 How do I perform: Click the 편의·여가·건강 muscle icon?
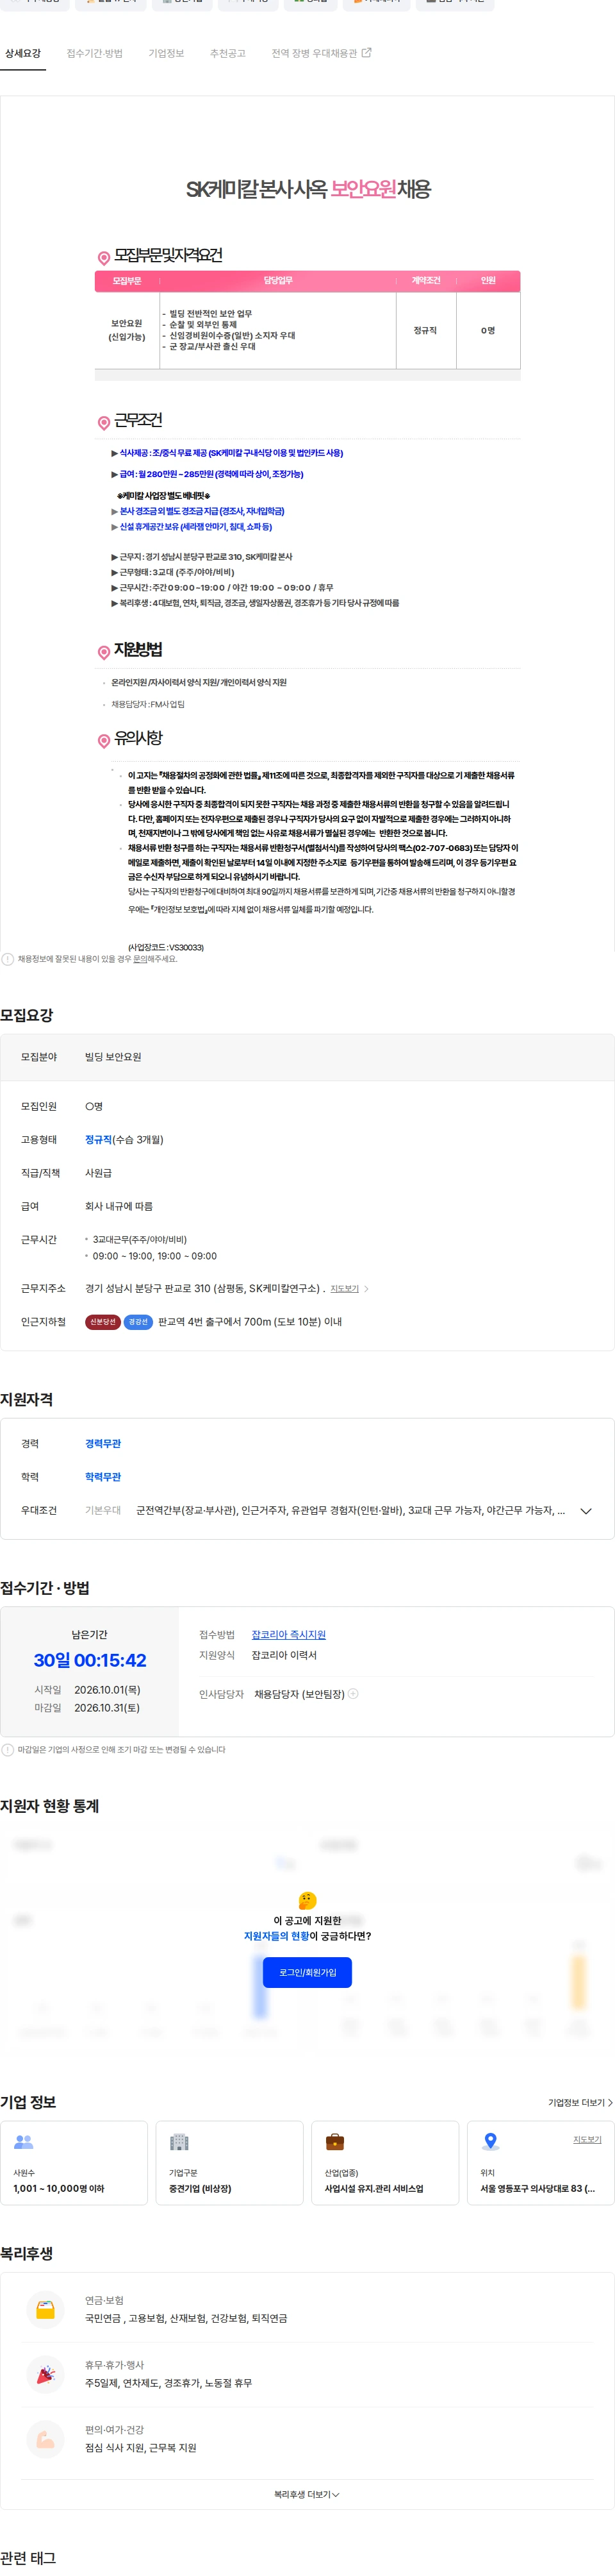point(45,2440)
